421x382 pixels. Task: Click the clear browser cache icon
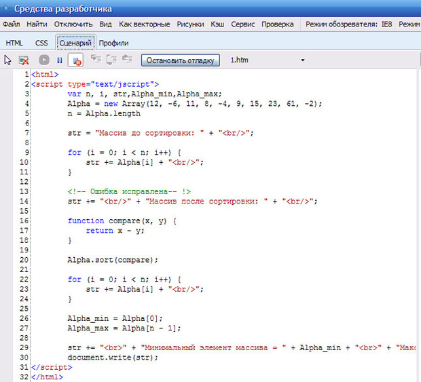tap(24, 60)
